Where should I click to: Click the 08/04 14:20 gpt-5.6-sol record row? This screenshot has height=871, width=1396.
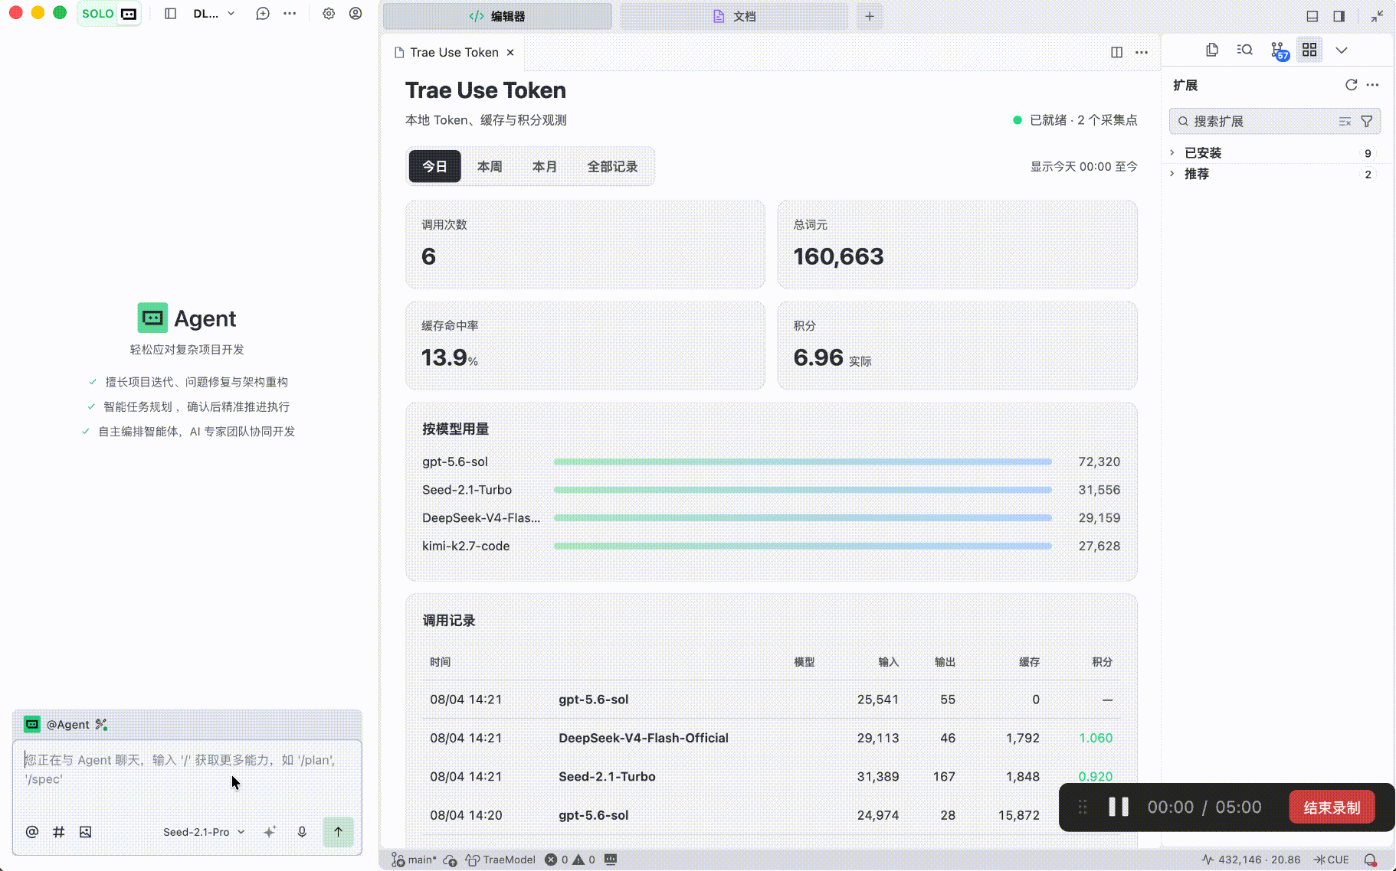[x=771, y=815]
